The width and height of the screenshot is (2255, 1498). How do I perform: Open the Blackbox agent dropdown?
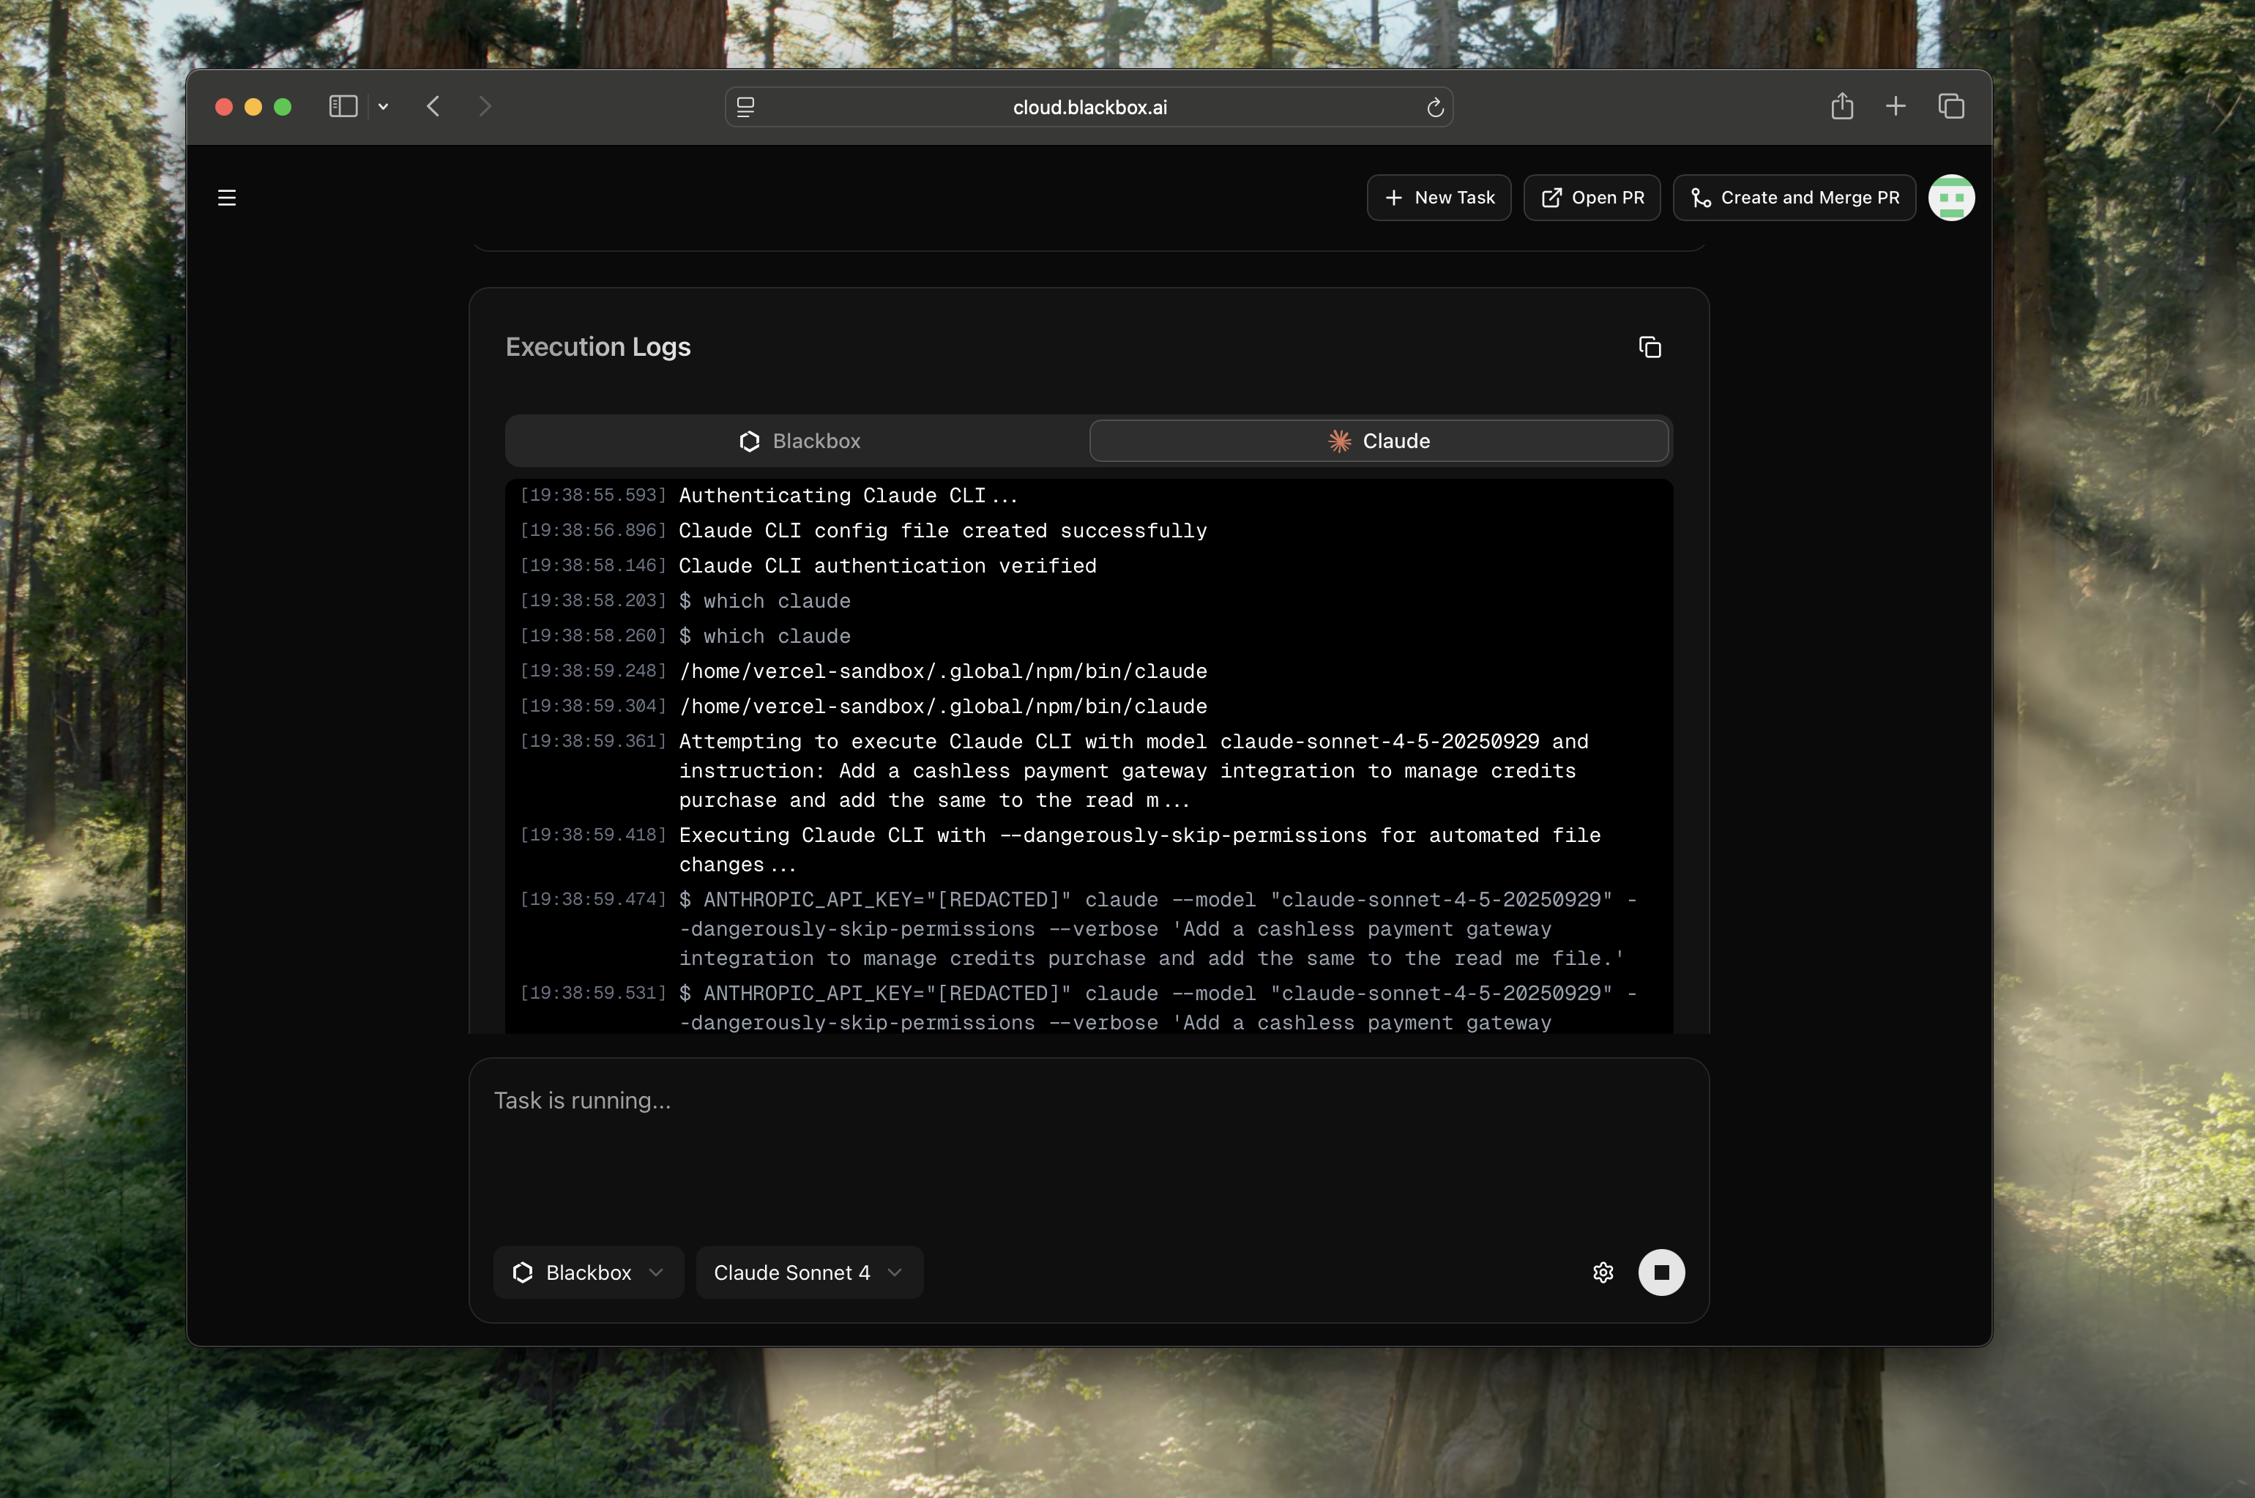click(589, 1272)
